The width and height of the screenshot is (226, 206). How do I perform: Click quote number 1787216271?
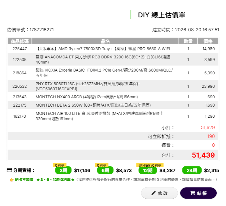tap(42, 30)
